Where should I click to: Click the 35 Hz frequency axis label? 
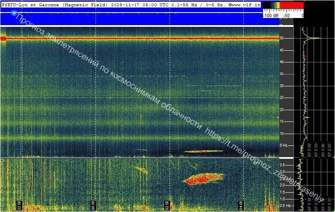[281, 74]
